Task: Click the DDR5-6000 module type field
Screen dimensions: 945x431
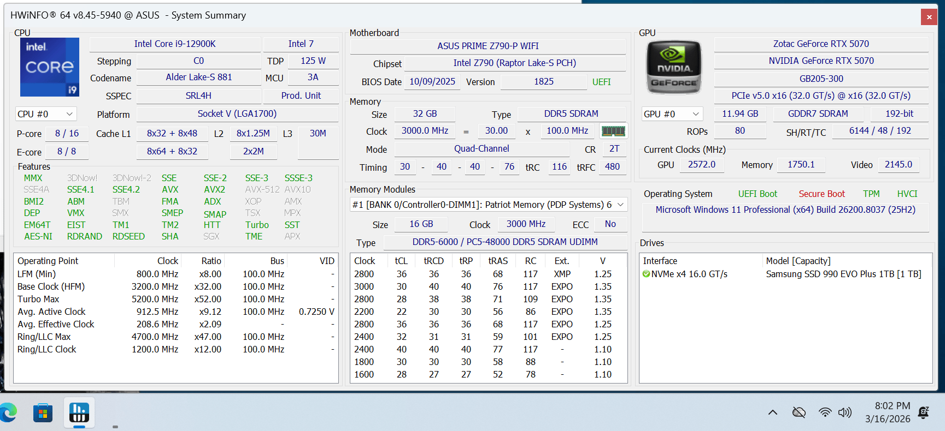Action: tap(505, 242)
